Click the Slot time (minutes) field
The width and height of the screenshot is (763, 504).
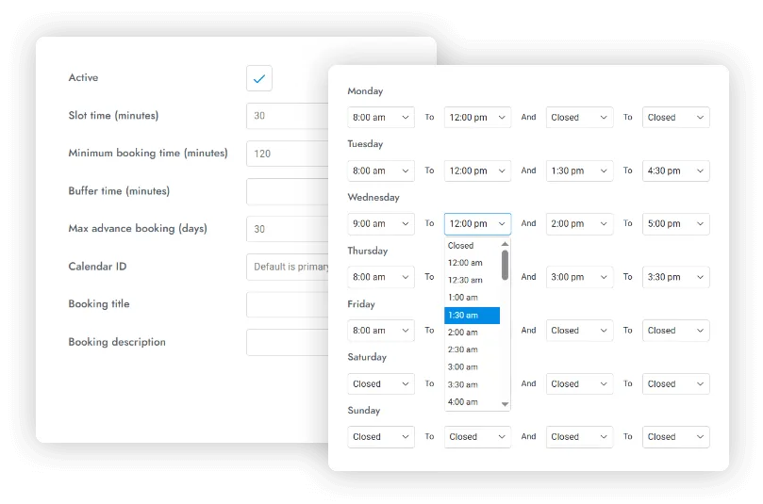[x=287, y=116]
